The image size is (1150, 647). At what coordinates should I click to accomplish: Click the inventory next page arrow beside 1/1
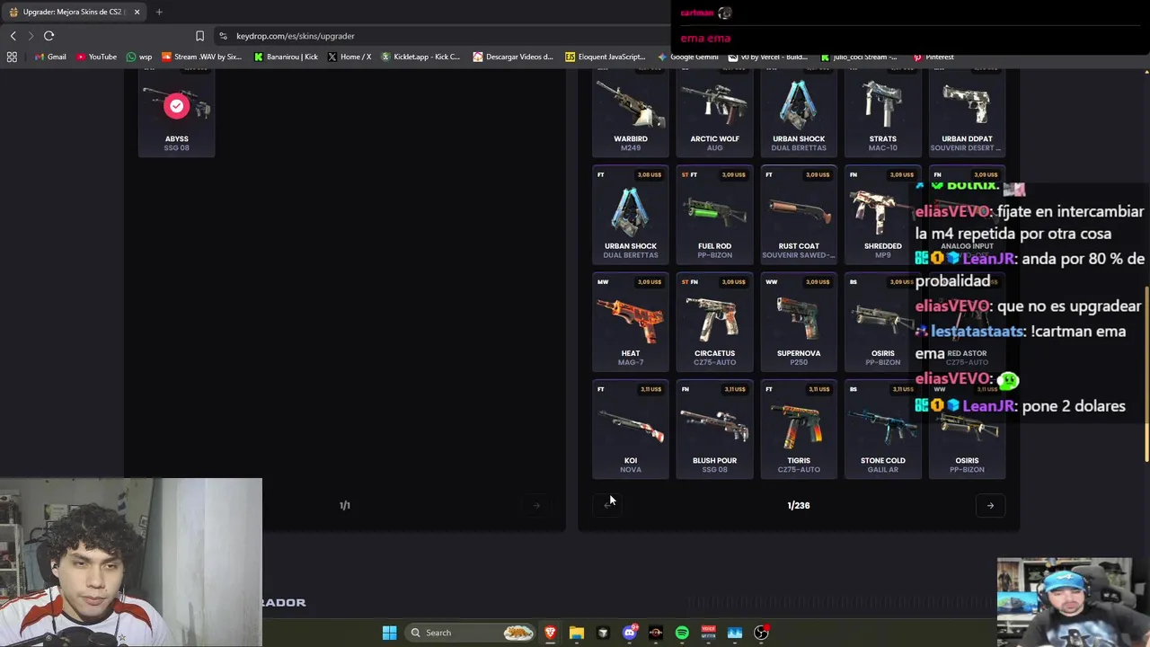pos(536,505)
